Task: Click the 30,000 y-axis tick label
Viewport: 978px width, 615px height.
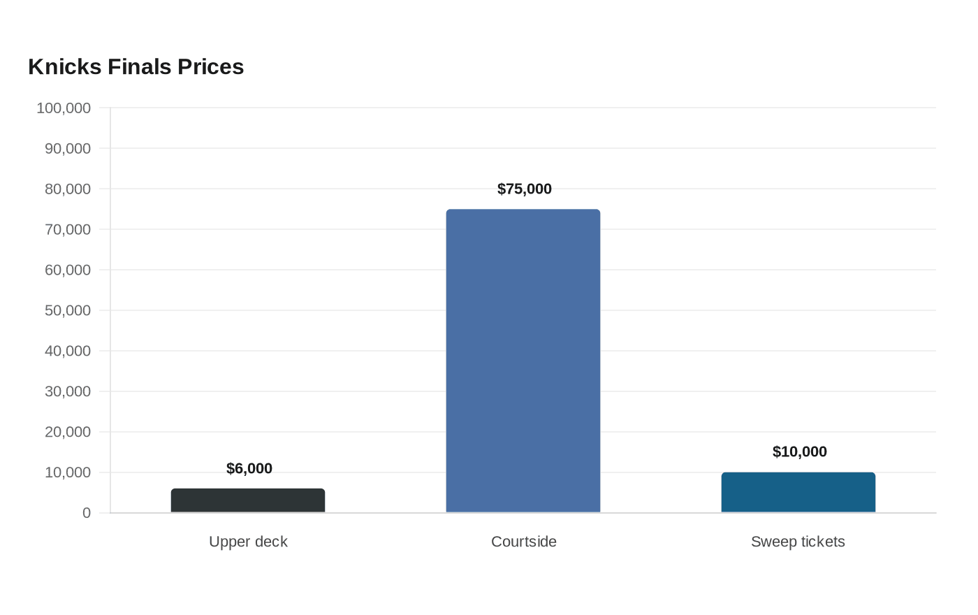Action: point(68,392)
